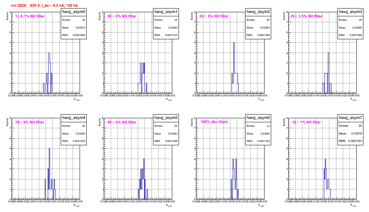Pick the Mean value 0.03085 in havg_asym3
The height and width of the screenshot is (212, 369).
(x=357, y=27)
